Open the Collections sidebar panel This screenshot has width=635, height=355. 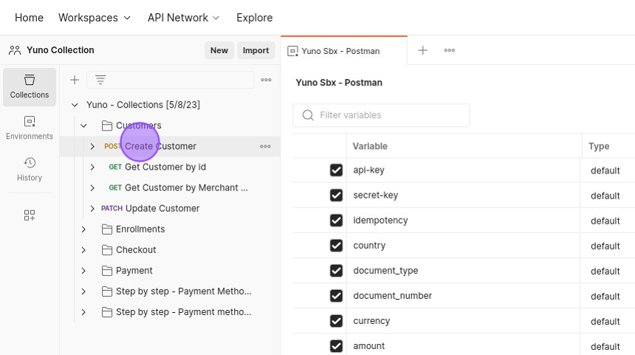click(30, 87)
